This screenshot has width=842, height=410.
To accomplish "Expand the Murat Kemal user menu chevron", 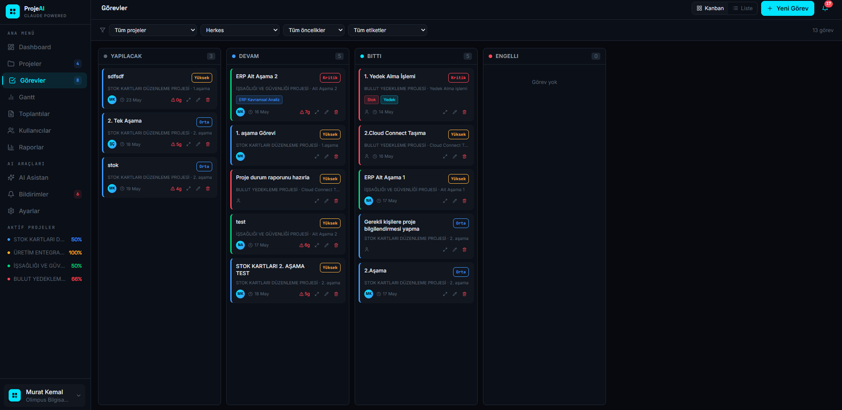I will click(x=79, y=395).
